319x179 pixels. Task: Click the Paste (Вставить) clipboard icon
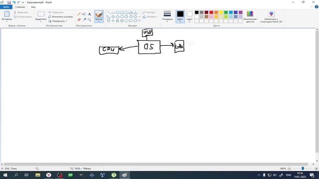click(7, 14)
